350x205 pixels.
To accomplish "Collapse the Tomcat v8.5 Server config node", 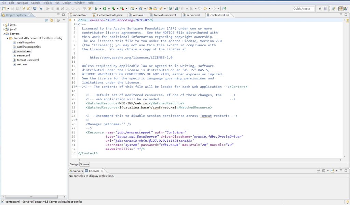I will 8,38.
